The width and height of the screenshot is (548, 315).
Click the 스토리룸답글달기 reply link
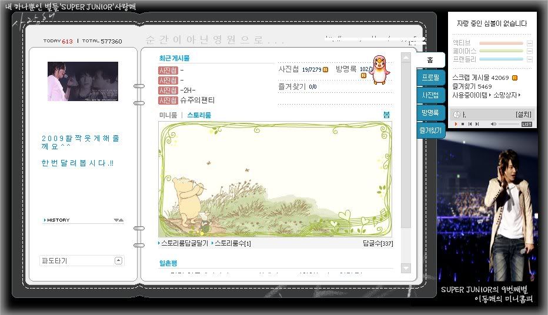click(x=184, y=243)
